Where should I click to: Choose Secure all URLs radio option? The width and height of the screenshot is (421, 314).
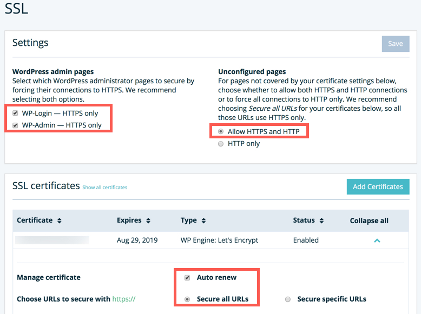coord(187,299)
